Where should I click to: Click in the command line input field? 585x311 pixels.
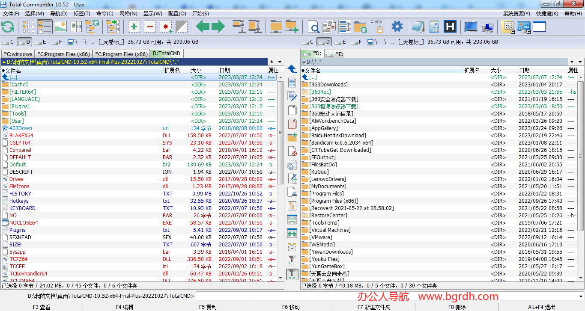click(385, 296)
